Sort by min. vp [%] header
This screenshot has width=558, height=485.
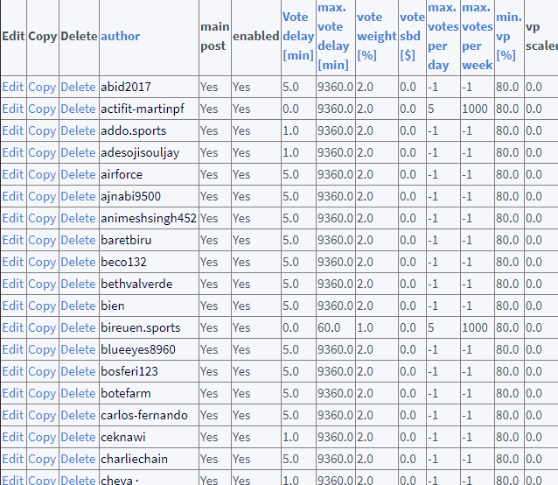coord(509,36)
